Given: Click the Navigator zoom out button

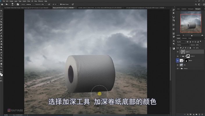Looking at the screenshot, I should point(183,35).
